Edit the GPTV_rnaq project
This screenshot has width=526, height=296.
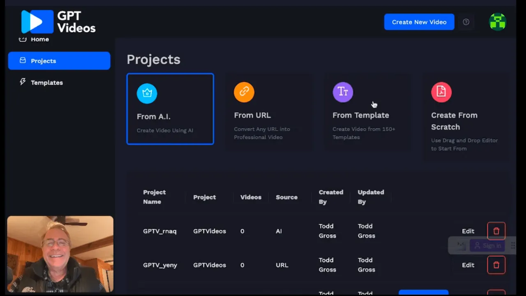tap(468, 231)
